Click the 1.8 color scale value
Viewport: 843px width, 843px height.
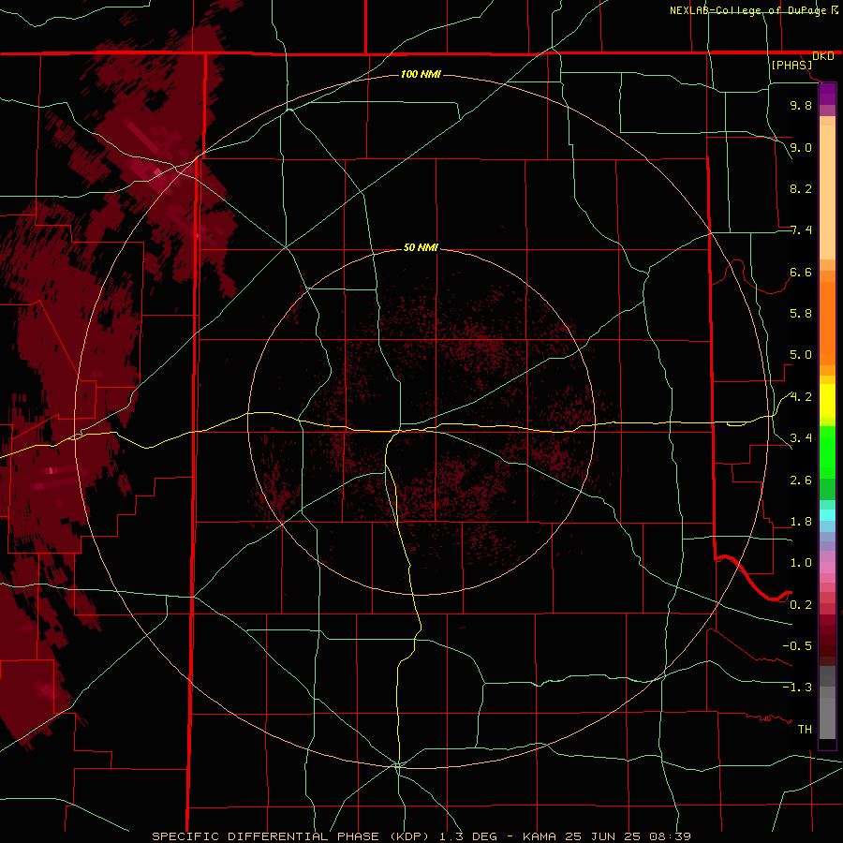click(x=801, y=522)
